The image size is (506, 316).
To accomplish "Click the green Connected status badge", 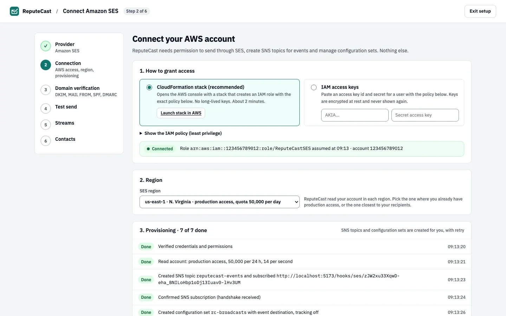I will click(x=160, y=149).
